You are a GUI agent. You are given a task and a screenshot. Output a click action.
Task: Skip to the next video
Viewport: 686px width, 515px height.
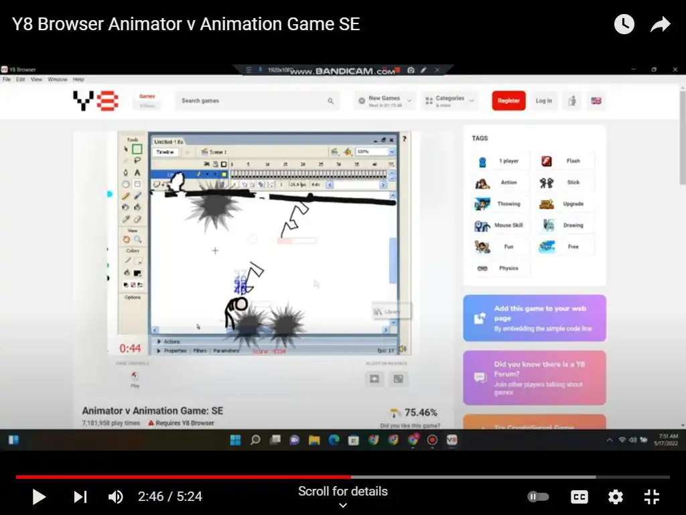[80, 497]
